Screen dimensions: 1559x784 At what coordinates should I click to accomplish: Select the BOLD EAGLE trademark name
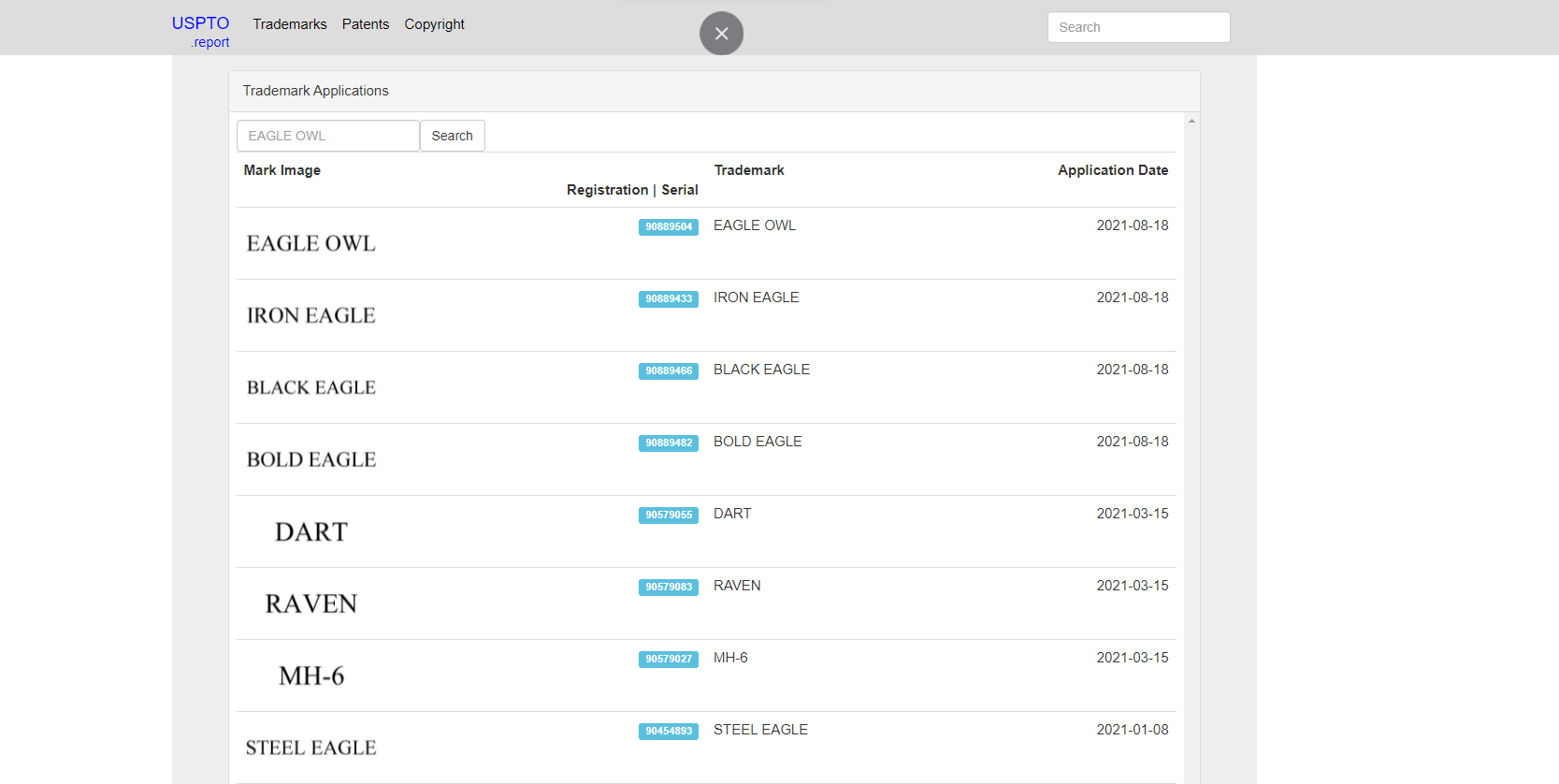[758, 442]
